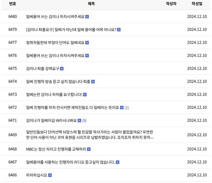The image size is (212, 183).
Task: Select the post number 6475
Action: click(13, 69)
